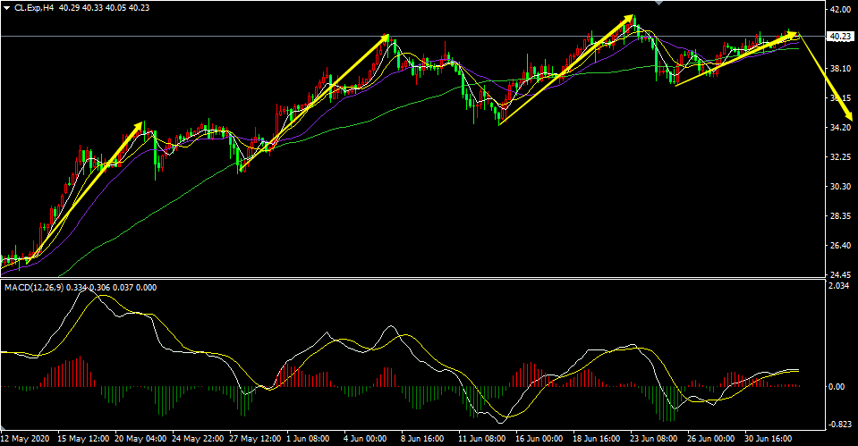Image resolution: width=858 pixels, height=446 pixels.
Task: Click the 1 Jun 08:00 time label
Action: pos(309,439)
